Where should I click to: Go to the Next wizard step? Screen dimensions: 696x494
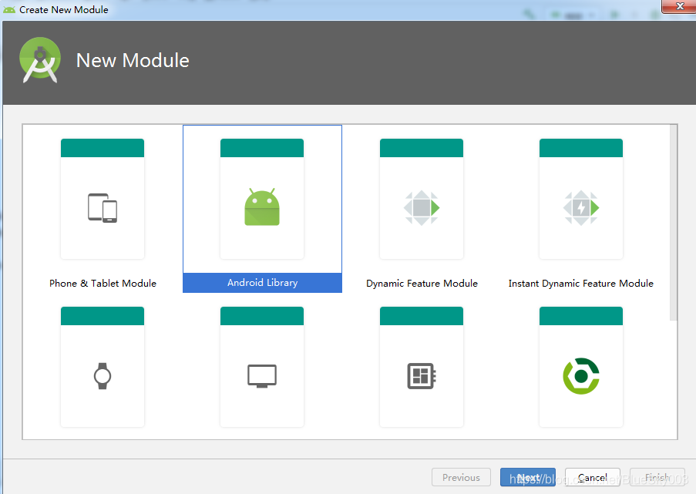pyautogui.click(x=528, y=477)
